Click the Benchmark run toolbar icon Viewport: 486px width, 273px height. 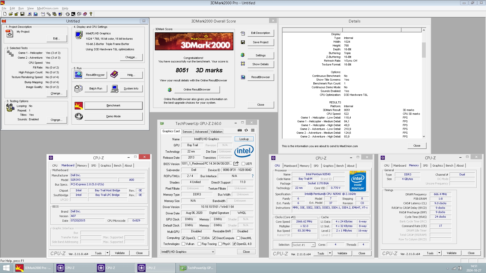click(x=73, y=14)
